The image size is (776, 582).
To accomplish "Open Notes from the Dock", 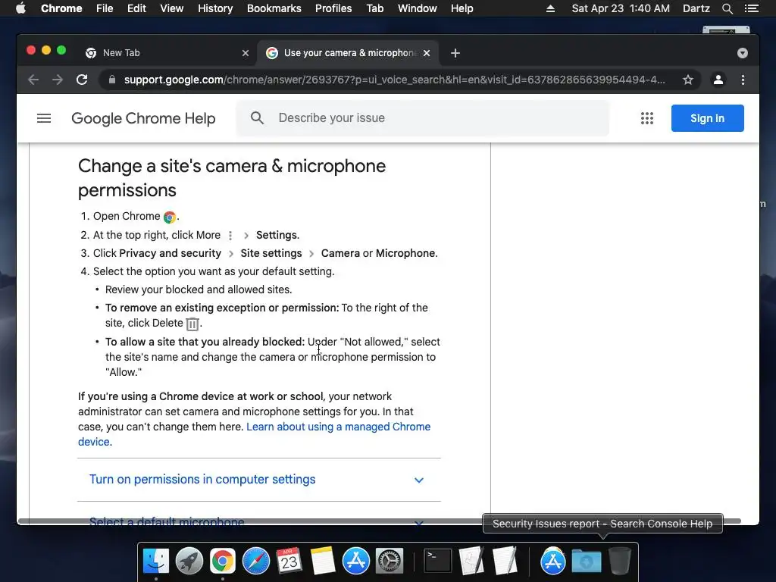I will click(x=323, y=562).
